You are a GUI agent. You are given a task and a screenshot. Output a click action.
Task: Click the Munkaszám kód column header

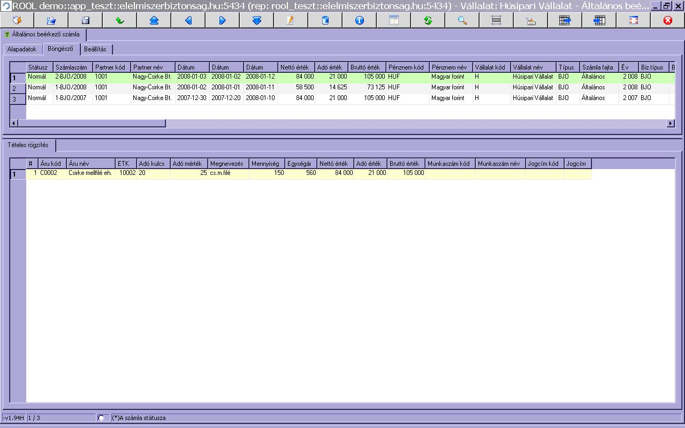click(x=451, y=164)
